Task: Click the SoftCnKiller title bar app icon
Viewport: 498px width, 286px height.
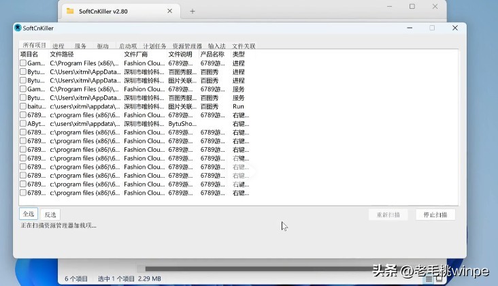Action: click(x=18, y=28)
